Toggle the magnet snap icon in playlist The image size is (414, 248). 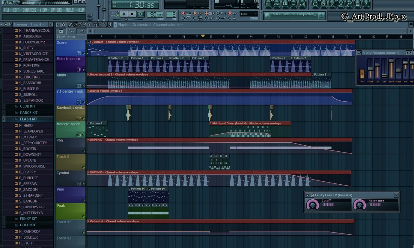[x=64, y=25]
